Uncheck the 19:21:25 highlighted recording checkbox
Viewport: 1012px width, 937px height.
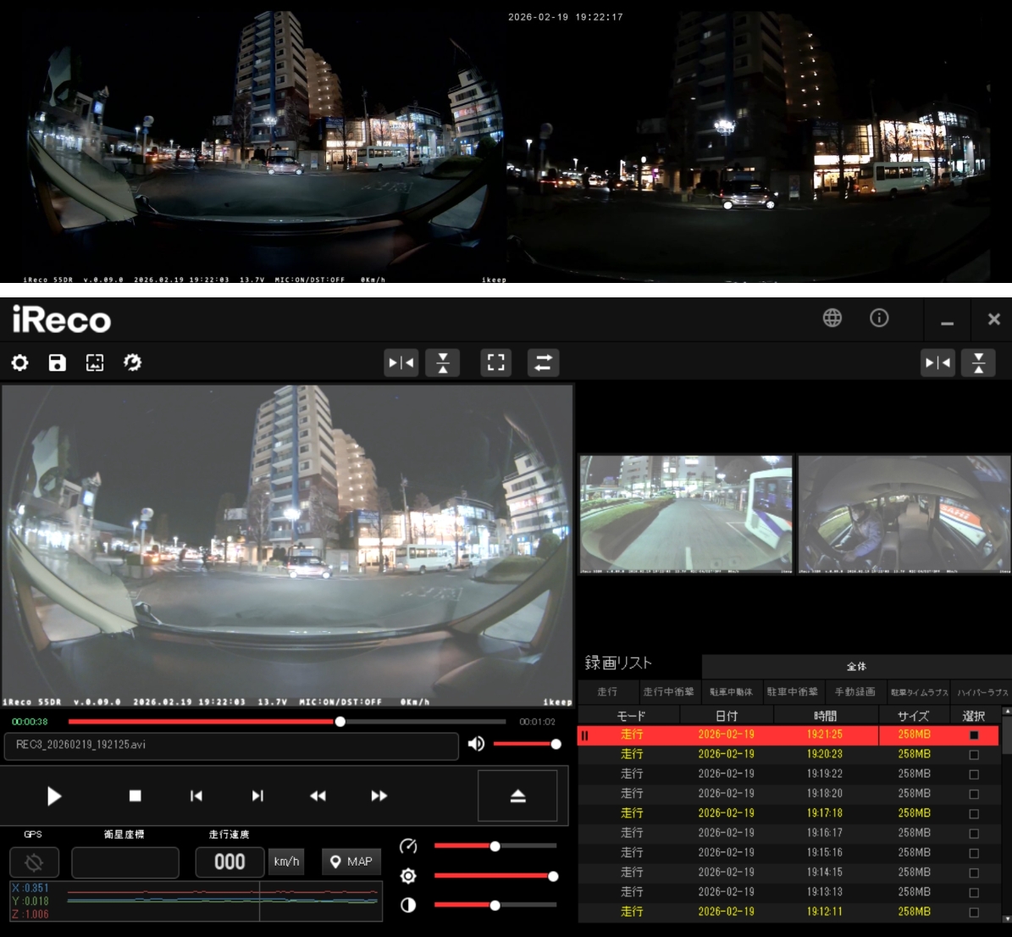coord(973,735)
